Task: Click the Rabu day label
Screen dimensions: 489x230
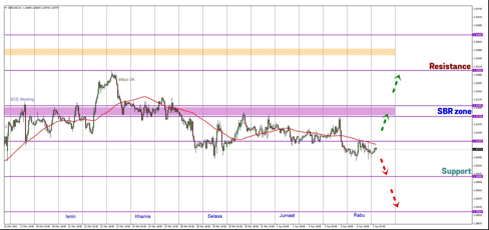Action: click(x=359, y=215)
